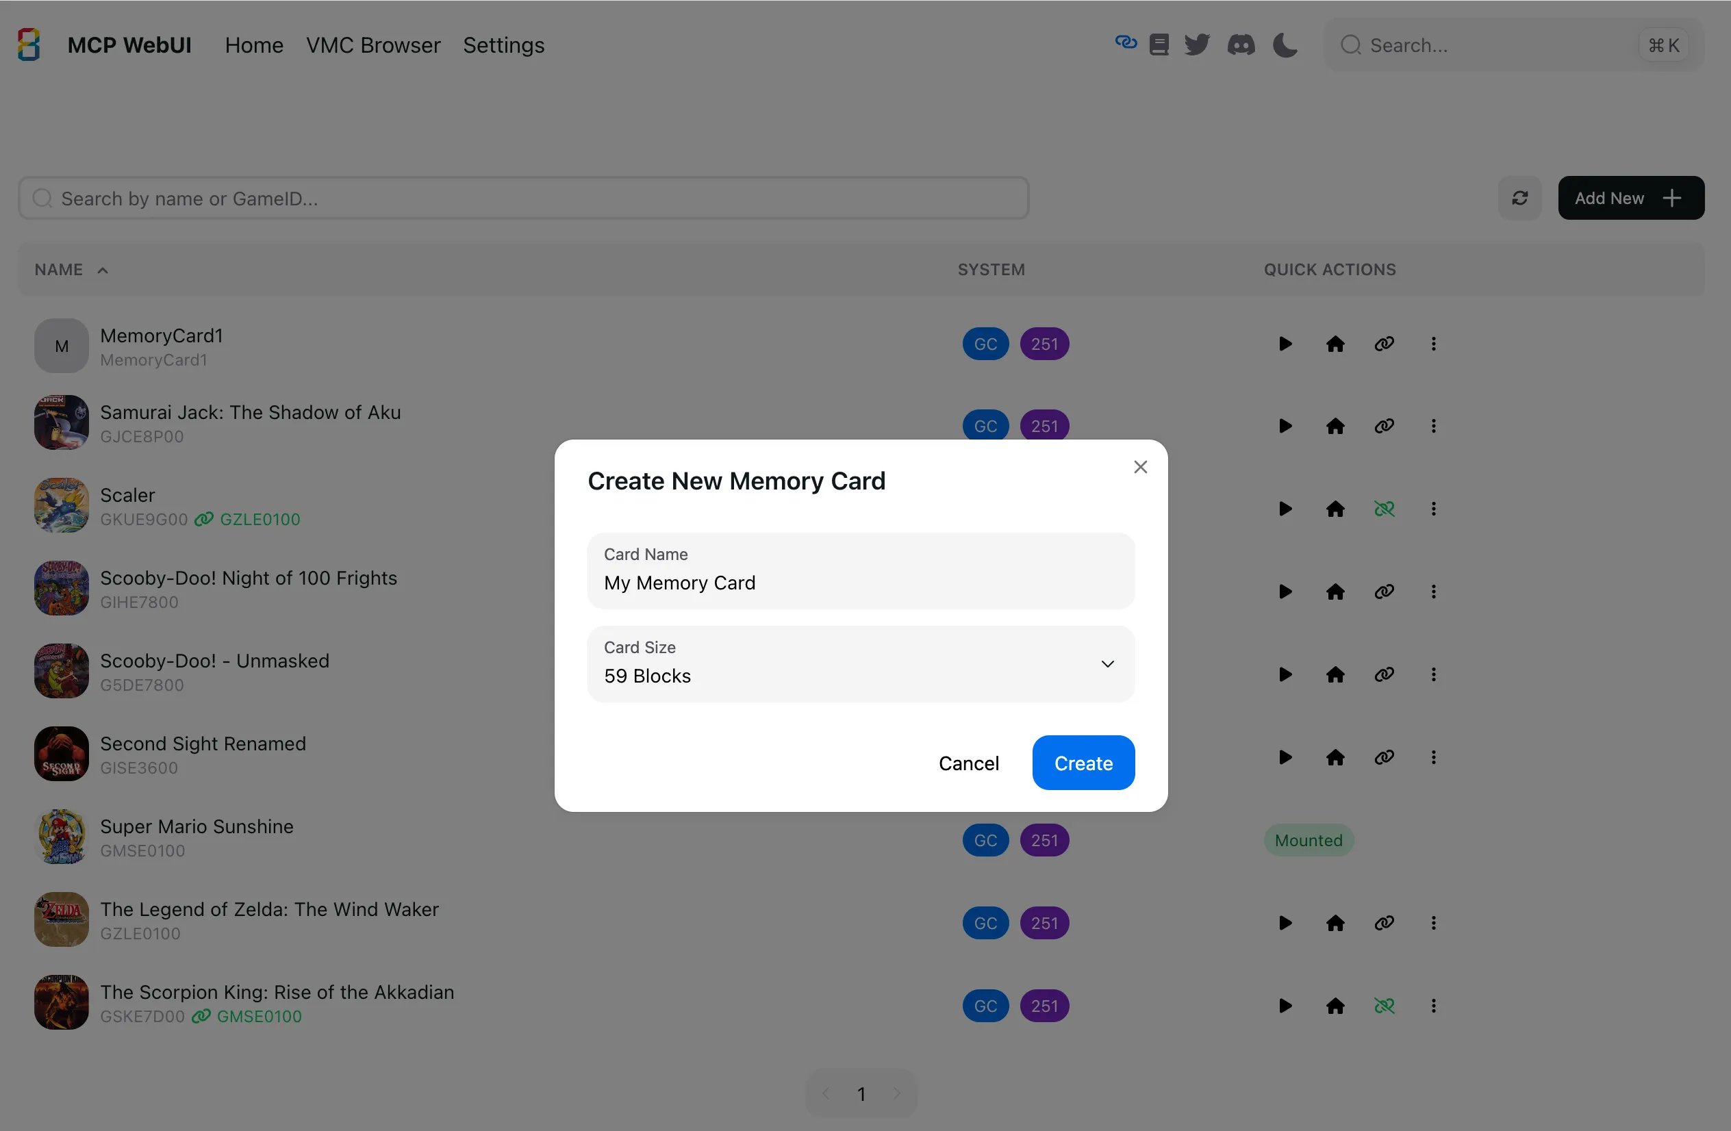
Task: Click play icon for Second Sight Renamed
Action: (x=1285, y=757)
